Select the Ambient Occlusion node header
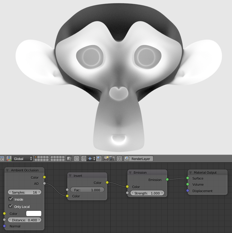 pos(24,170)
